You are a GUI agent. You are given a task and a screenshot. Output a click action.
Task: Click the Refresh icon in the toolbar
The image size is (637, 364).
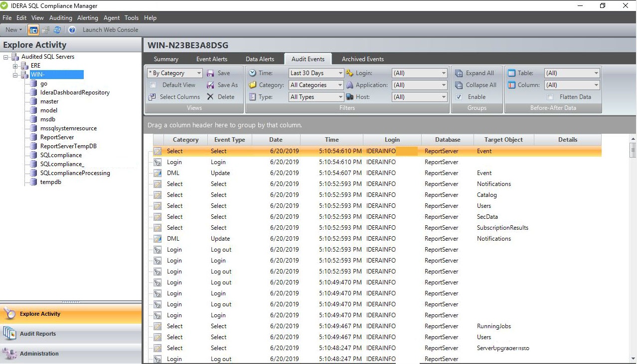pos(57,30)
